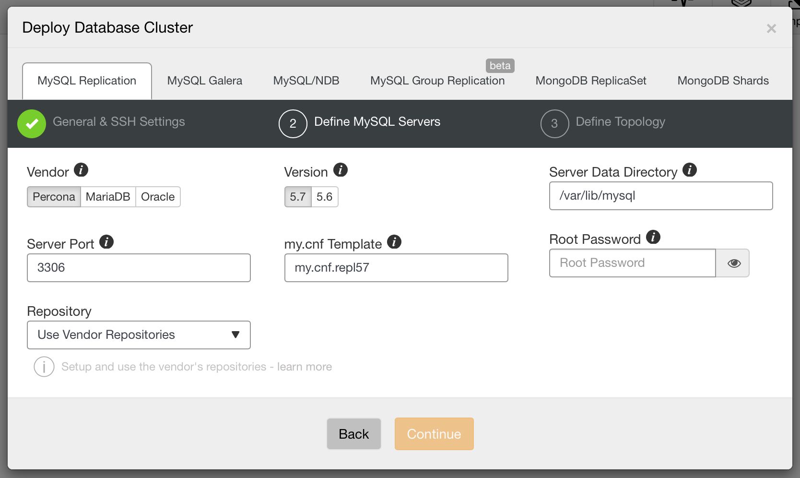Click the my.cnf Template info icon
This screenshot has width=800, height=478.
click(394, 242)
